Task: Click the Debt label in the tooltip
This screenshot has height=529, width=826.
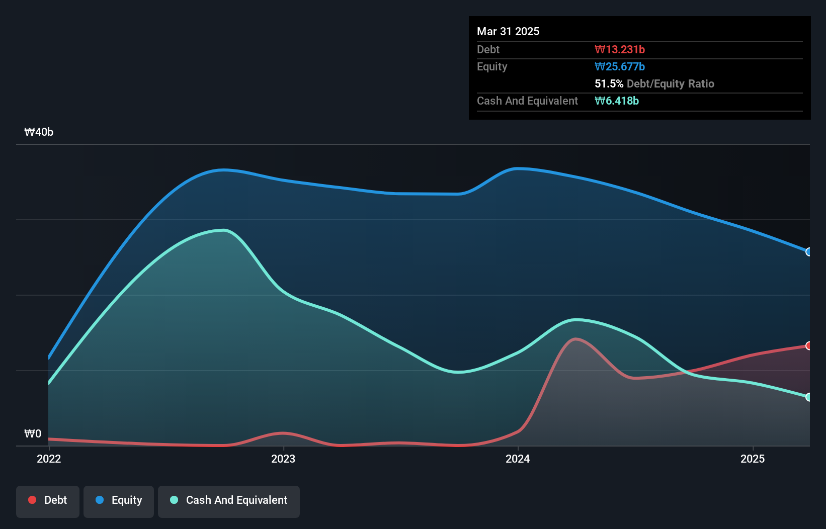Action: [488, 49]
